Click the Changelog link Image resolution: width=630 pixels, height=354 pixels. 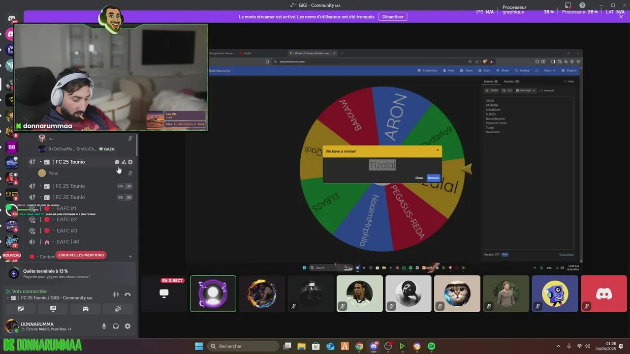click(567, 255)
